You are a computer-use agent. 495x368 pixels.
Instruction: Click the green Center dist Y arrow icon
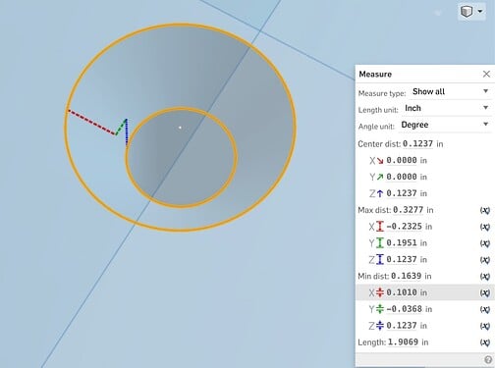coord(380,177)
